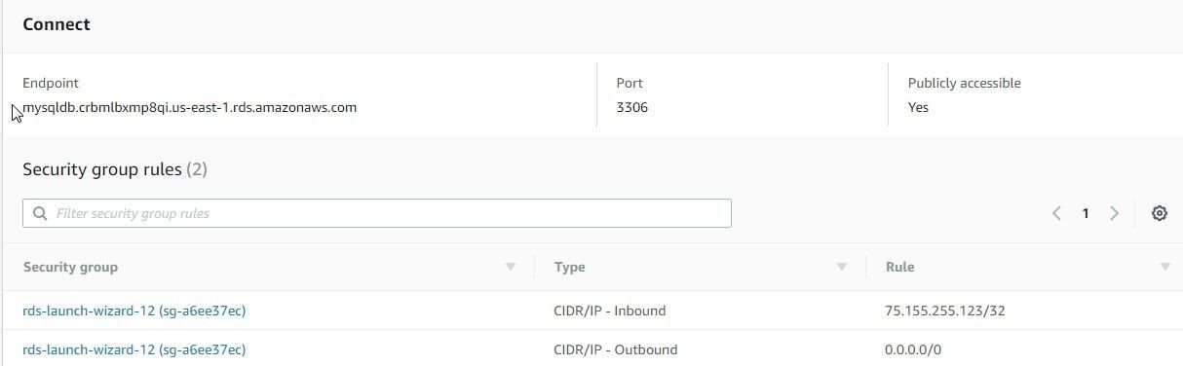Sort by the Type column arrow

point(841,267)
